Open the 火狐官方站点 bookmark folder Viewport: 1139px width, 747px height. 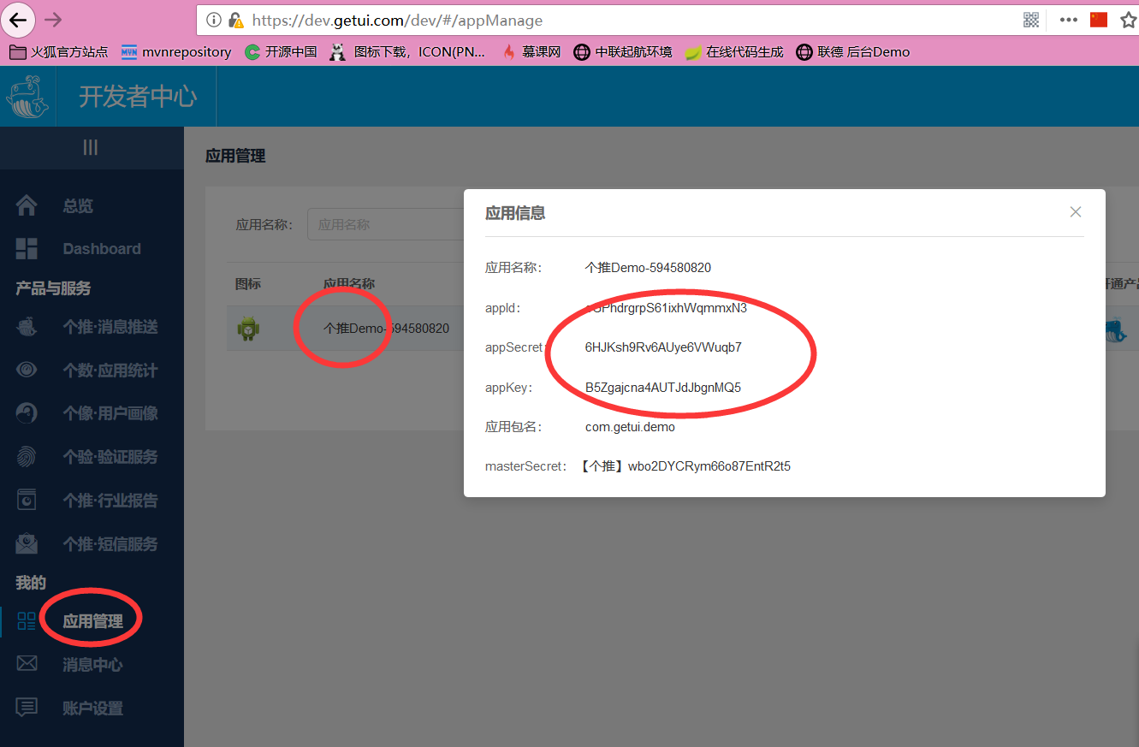click(x=58, y=52)
